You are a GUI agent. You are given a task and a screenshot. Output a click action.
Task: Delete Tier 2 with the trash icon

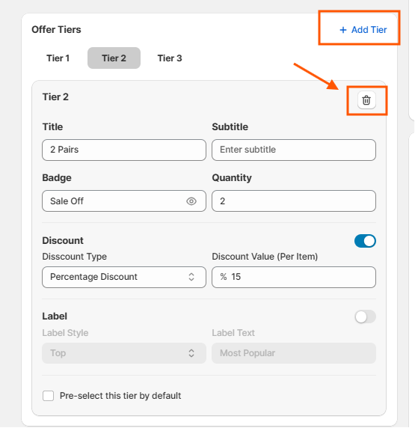click(366, 100)
